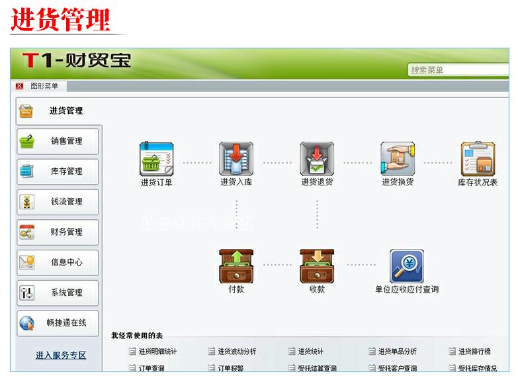Open the 受托库存情况 report

(x=478, y=368)
